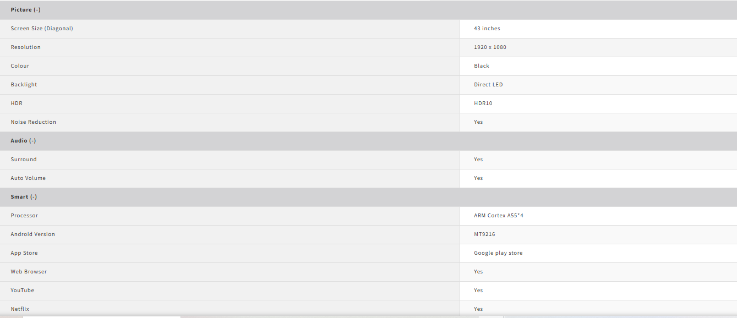Image resolution: width=737 pixels, height=318 pixels.
Task: Select the Screen Size (Diagonal) row label
Action: pos(42,29)
